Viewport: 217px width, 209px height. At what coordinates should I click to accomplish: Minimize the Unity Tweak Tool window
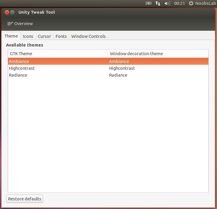(x=12, y=12)
